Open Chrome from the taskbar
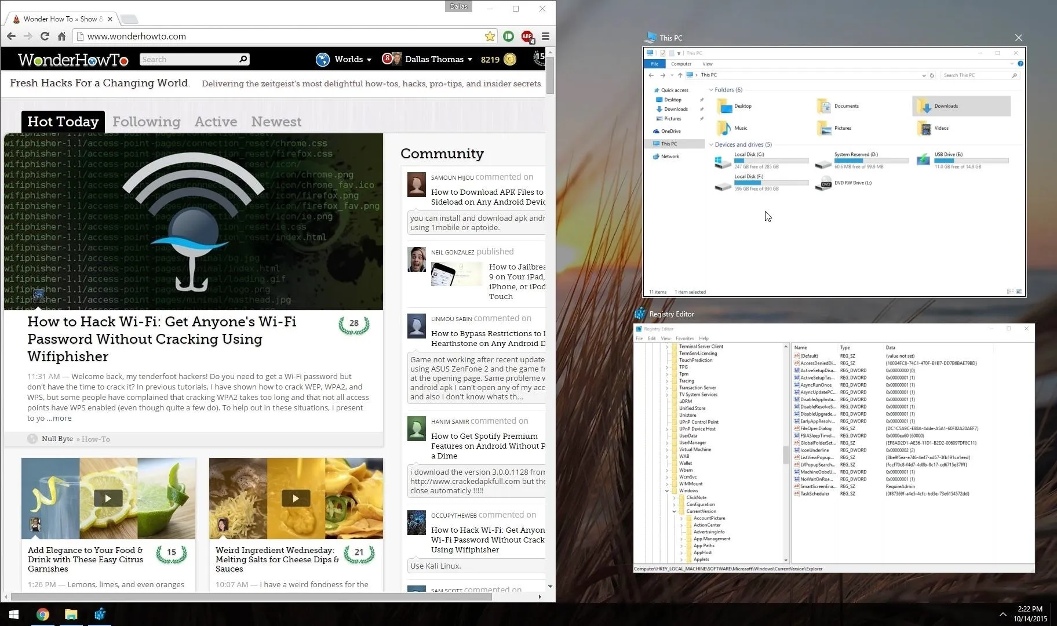This screenshot has width=1057, height=626. click(x=42, y=614)
